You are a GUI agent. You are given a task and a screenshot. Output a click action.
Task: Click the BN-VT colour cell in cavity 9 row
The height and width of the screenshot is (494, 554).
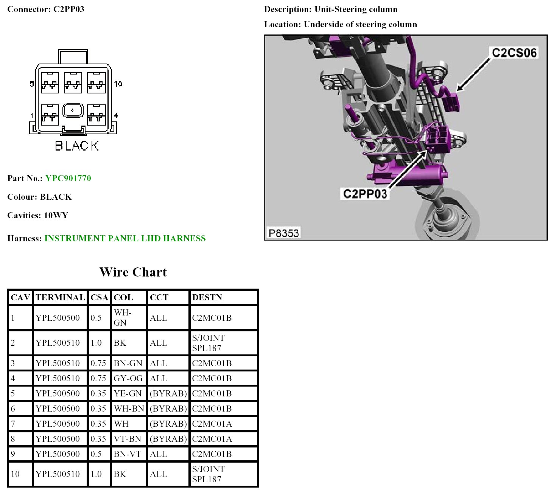tap(128, 454)
